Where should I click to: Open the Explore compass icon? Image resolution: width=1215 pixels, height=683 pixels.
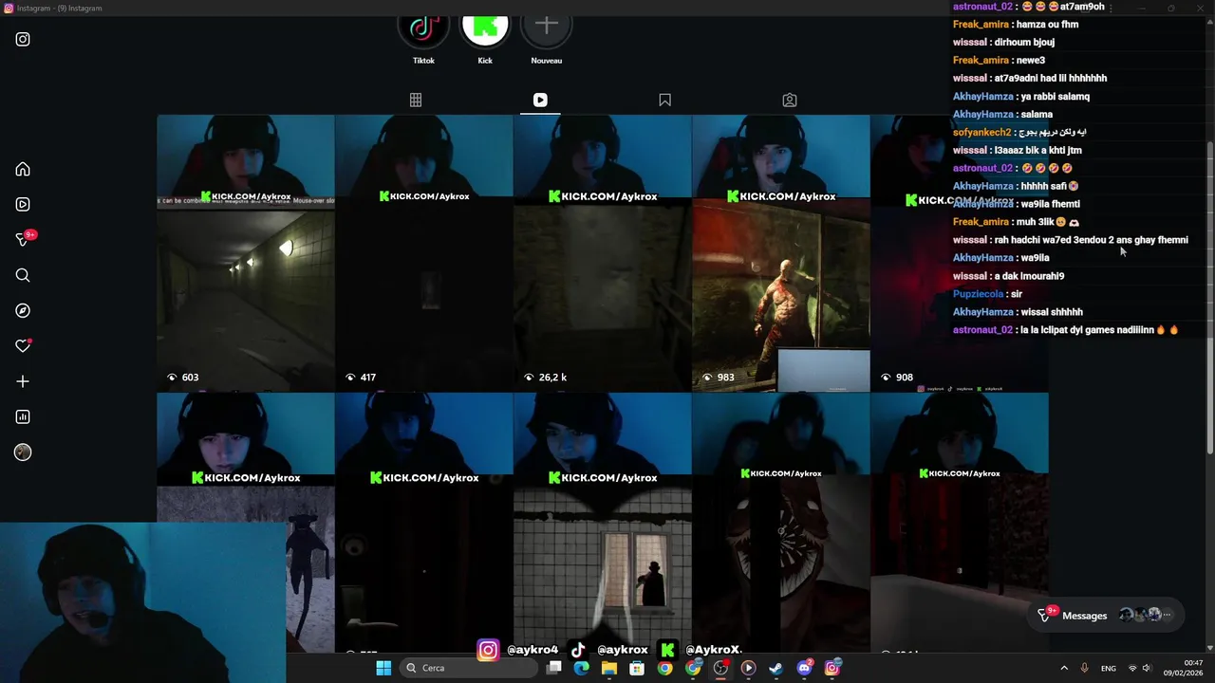coord(23,310)
